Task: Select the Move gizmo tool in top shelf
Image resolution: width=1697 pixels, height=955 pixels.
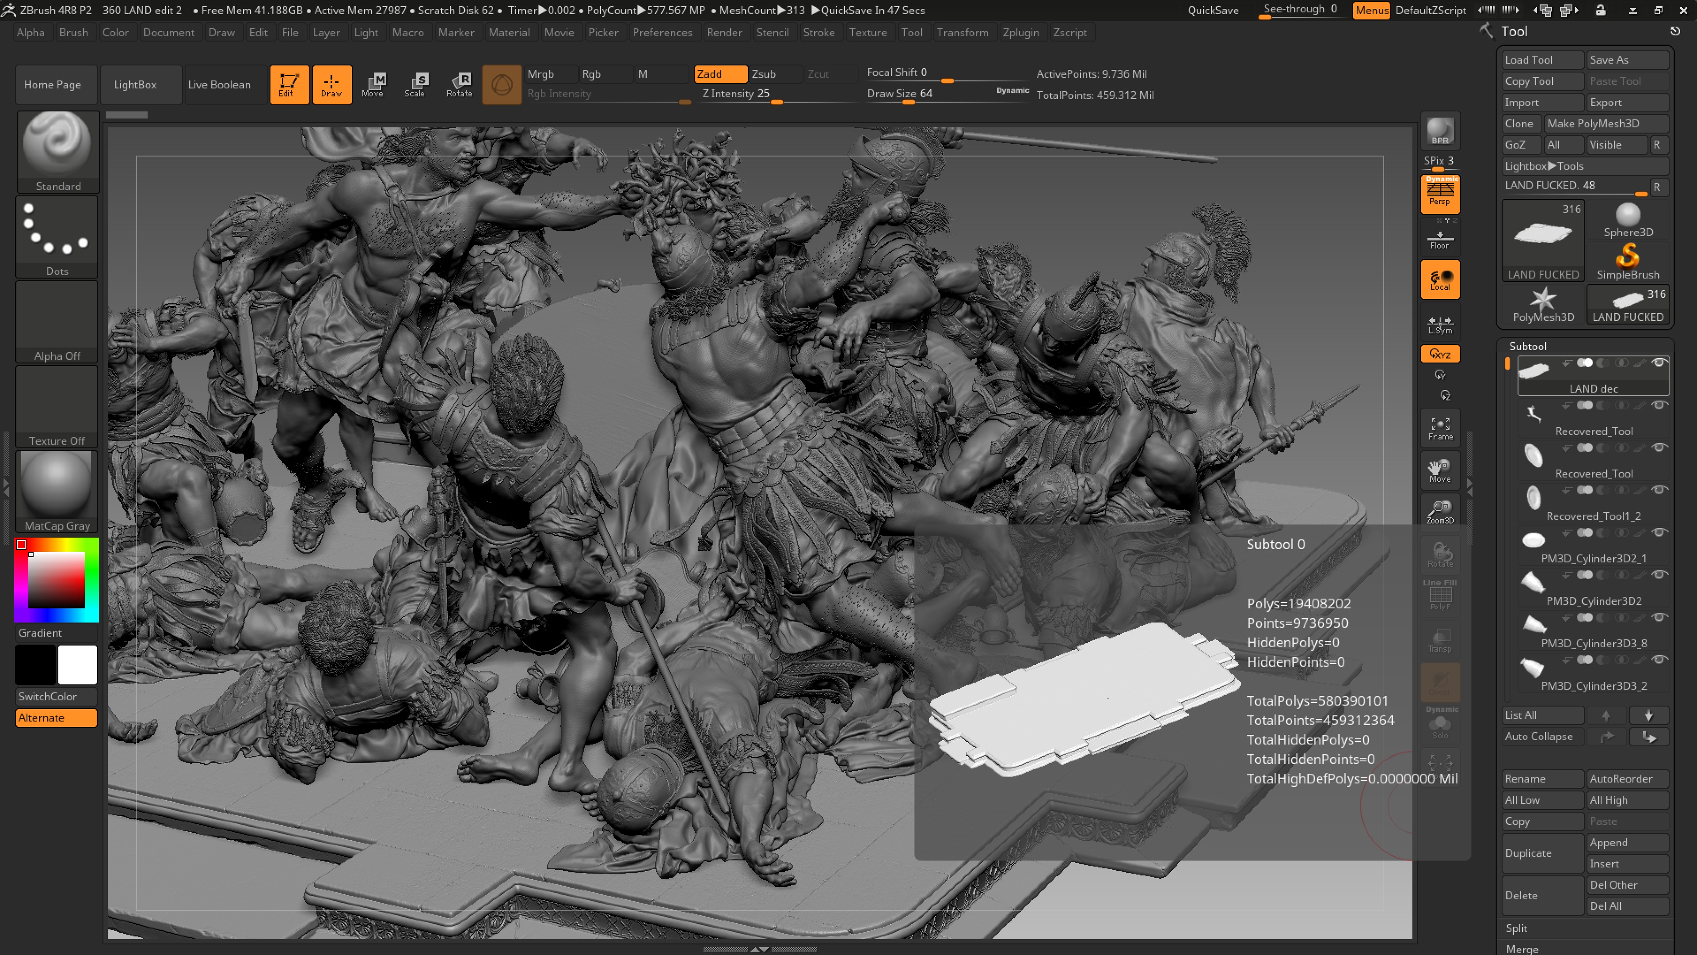Action: click(x=373, y=84)
